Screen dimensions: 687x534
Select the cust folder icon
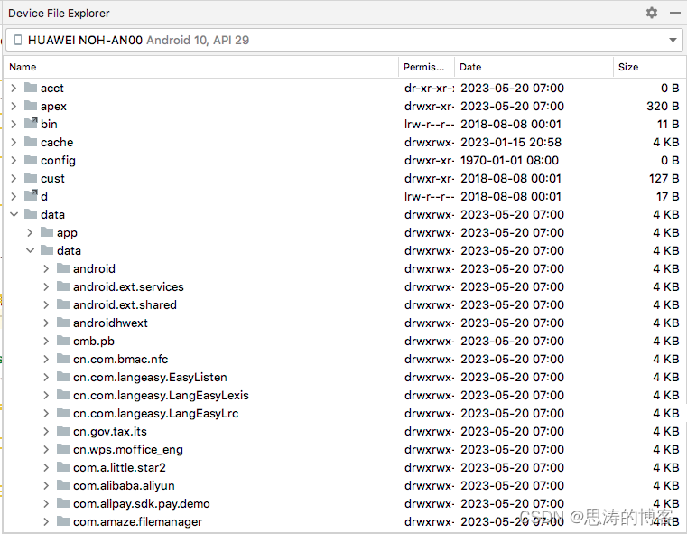click(31, 178)
